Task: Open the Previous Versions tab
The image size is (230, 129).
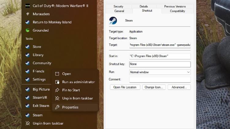Action: [175, 6]
